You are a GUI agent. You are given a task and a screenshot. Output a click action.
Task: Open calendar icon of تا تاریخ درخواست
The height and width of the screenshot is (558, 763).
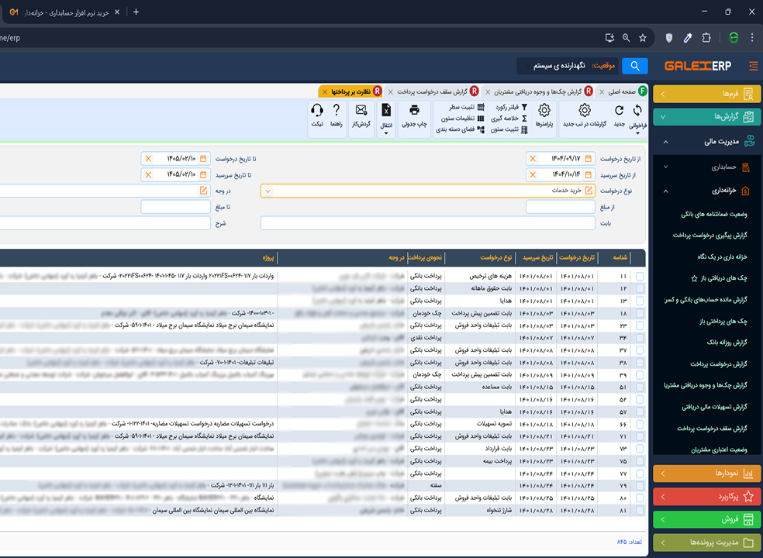point(203,159)
